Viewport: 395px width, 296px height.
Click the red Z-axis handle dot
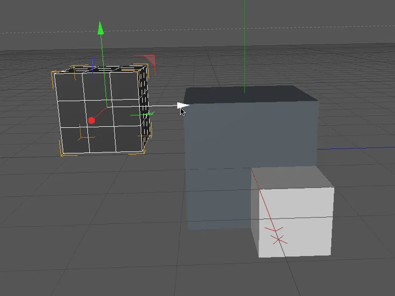coord(91,120)
